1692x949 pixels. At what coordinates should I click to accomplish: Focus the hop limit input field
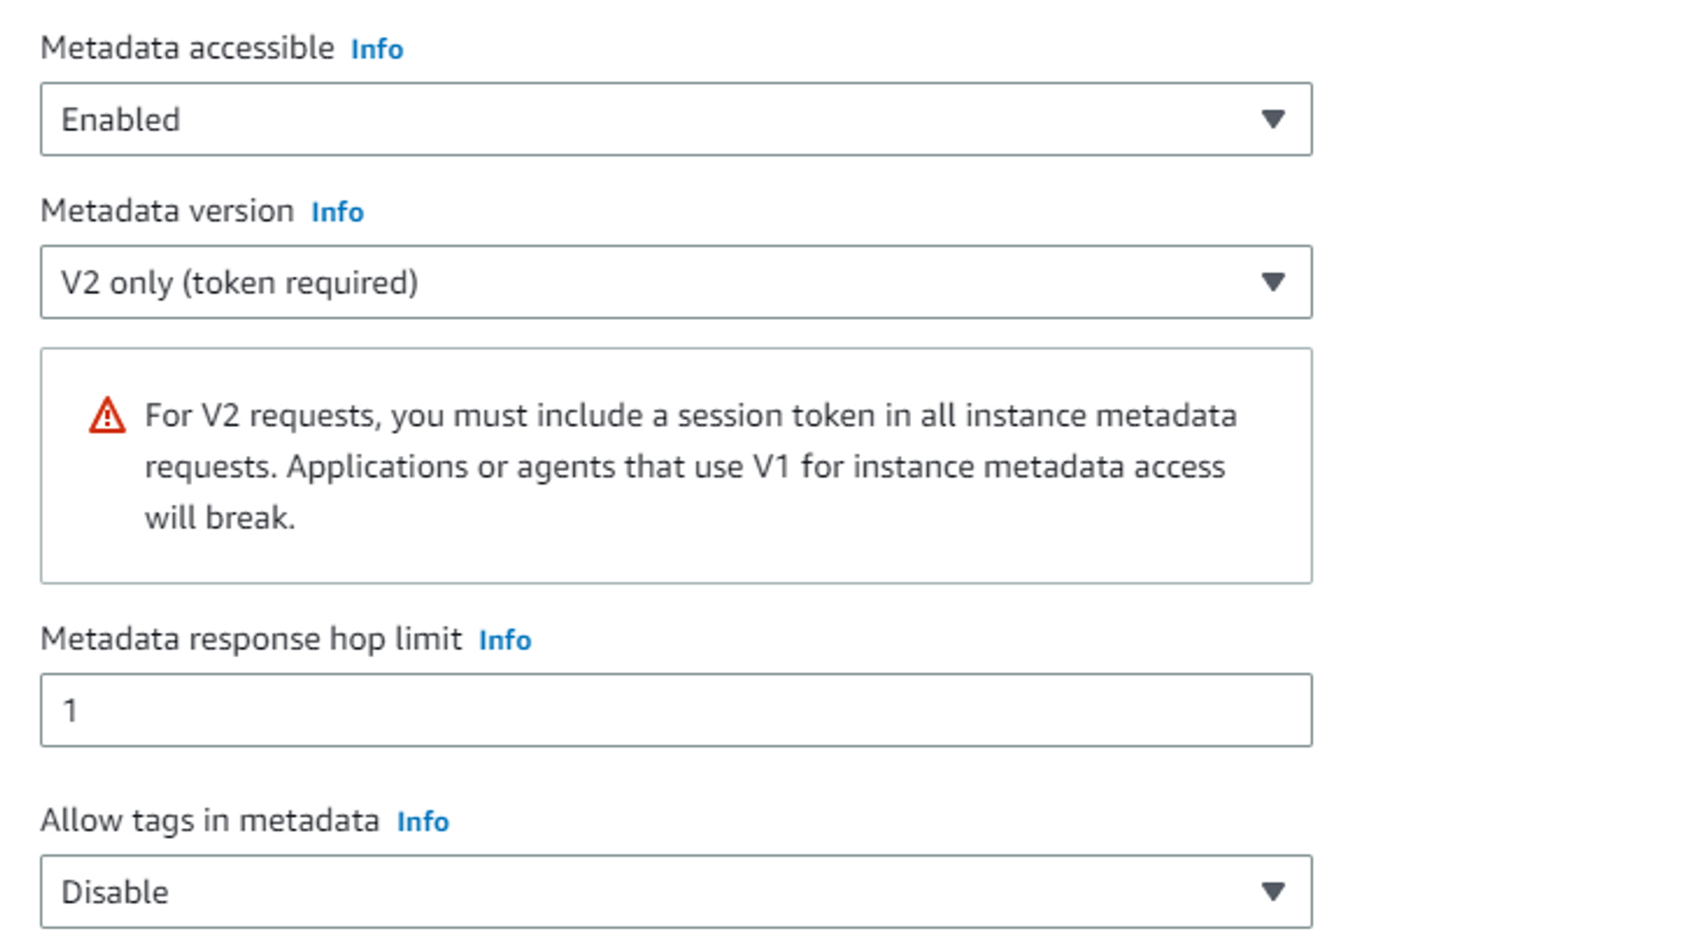pyautogui.click(x=675, y=710)
